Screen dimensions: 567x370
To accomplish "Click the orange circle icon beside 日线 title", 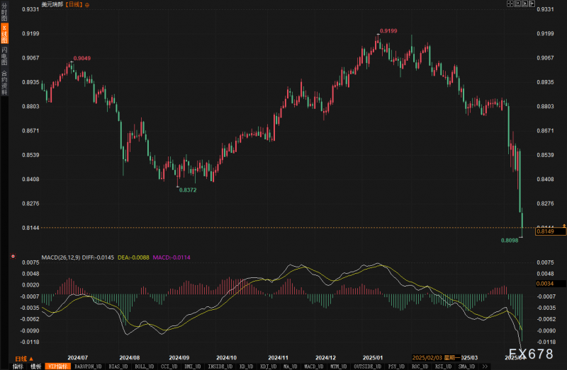I will tap(86, 5).
